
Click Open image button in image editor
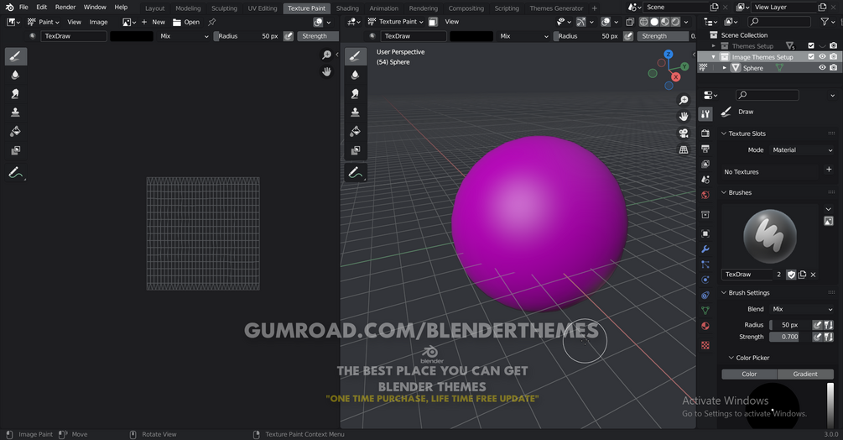[186, 22]
